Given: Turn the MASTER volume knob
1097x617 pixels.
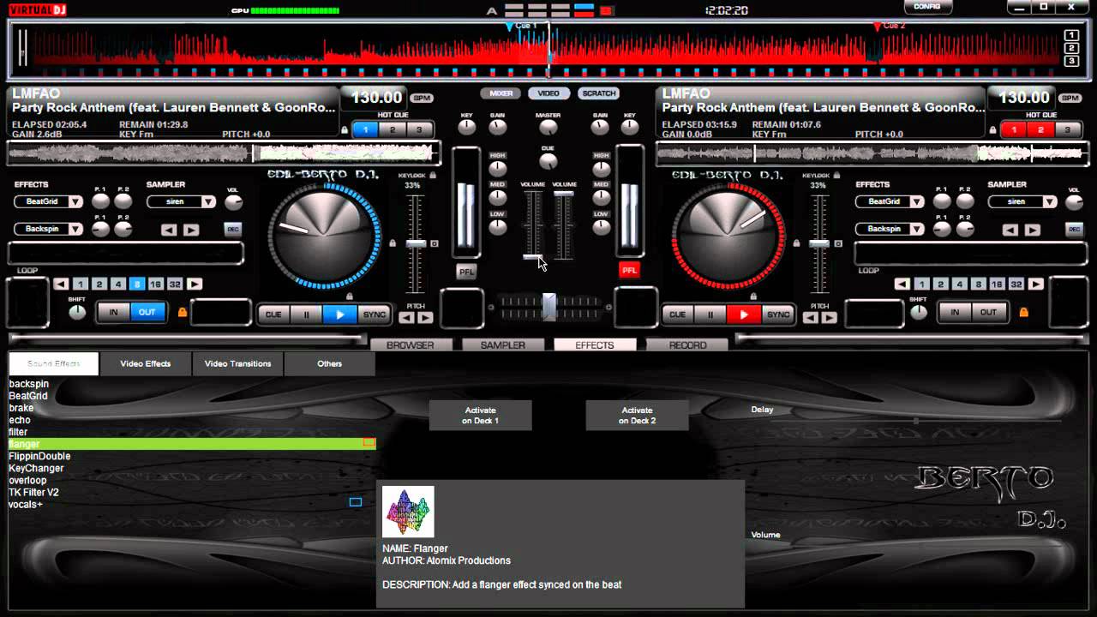Looking at the screenshot, I should click(548, 128).
